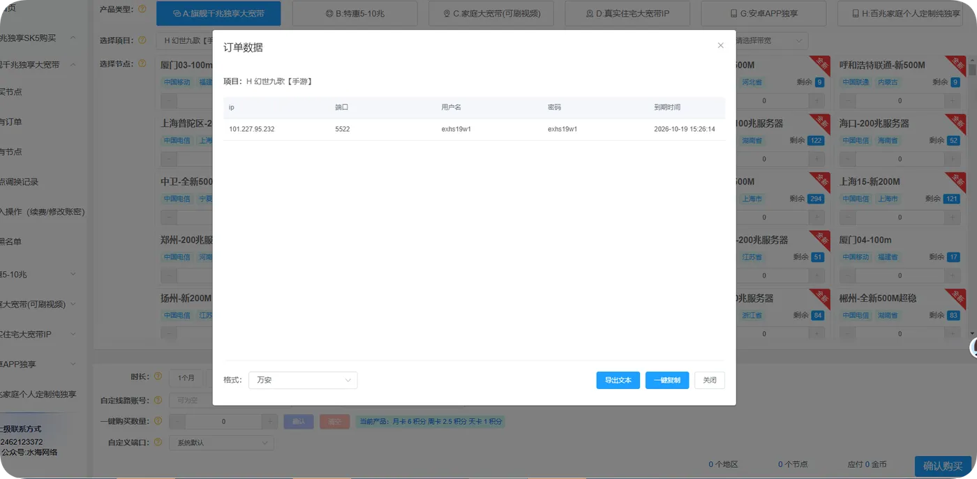Click the help icon next to 时长

(x=158, y=377)
